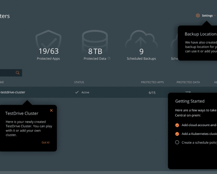Click the 6/15 protected apps cell
Viewport: 217px width, 174px height.
click(152, 92)
